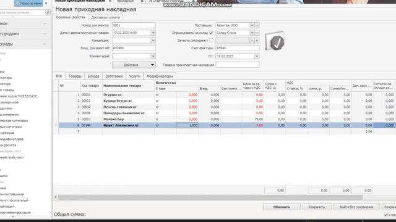Open the Действия dropdown button
This screenshot has height=222, width=396.
click(134, 65)
